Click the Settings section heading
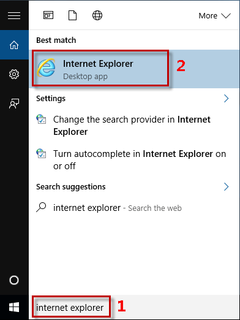 point(51,99)
